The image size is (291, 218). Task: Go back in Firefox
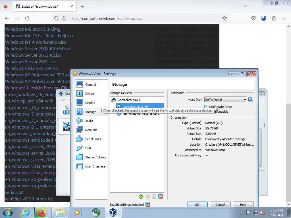(7, 18)
